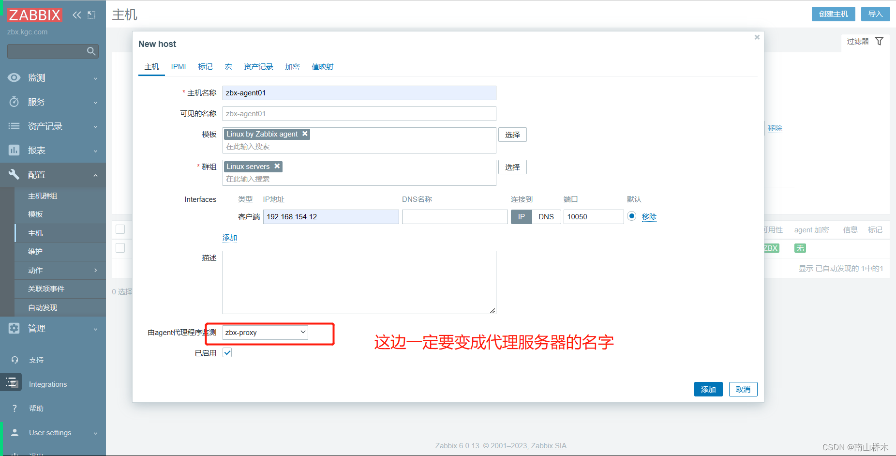Expand User settings chevron
This screenshot has width=896, height=456.
[95, 433]
